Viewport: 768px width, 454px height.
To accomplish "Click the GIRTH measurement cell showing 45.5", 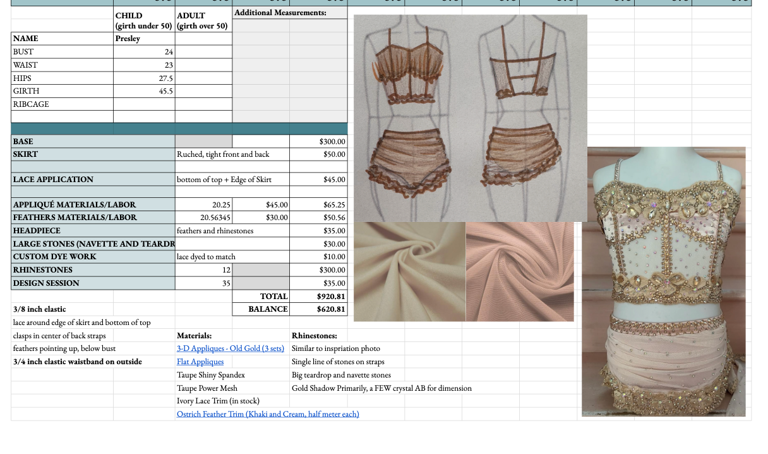I will (143, 90).
